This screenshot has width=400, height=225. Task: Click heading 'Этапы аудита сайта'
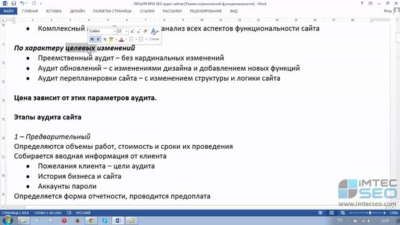click(x=47, y=117)
